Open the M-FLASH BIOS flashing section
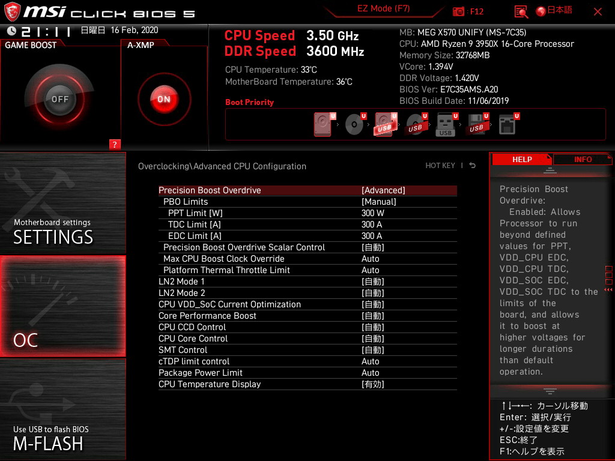 [62, 409]
